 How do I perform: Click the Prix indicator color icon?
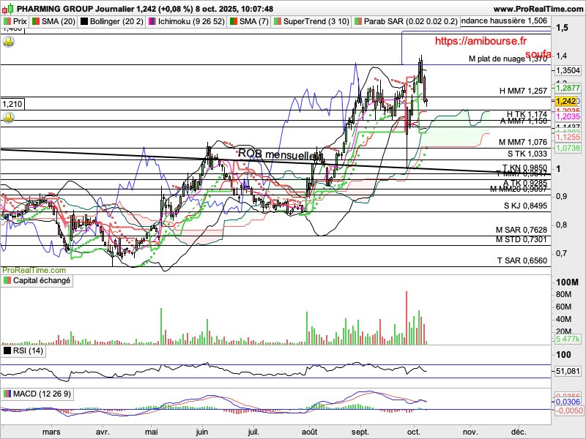tap(7, 21)
